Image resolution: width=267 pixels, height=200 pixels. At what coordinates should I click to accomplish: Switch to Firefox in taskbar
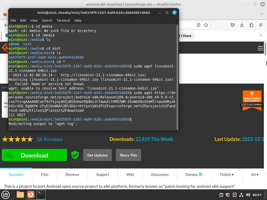click(31, 195)
